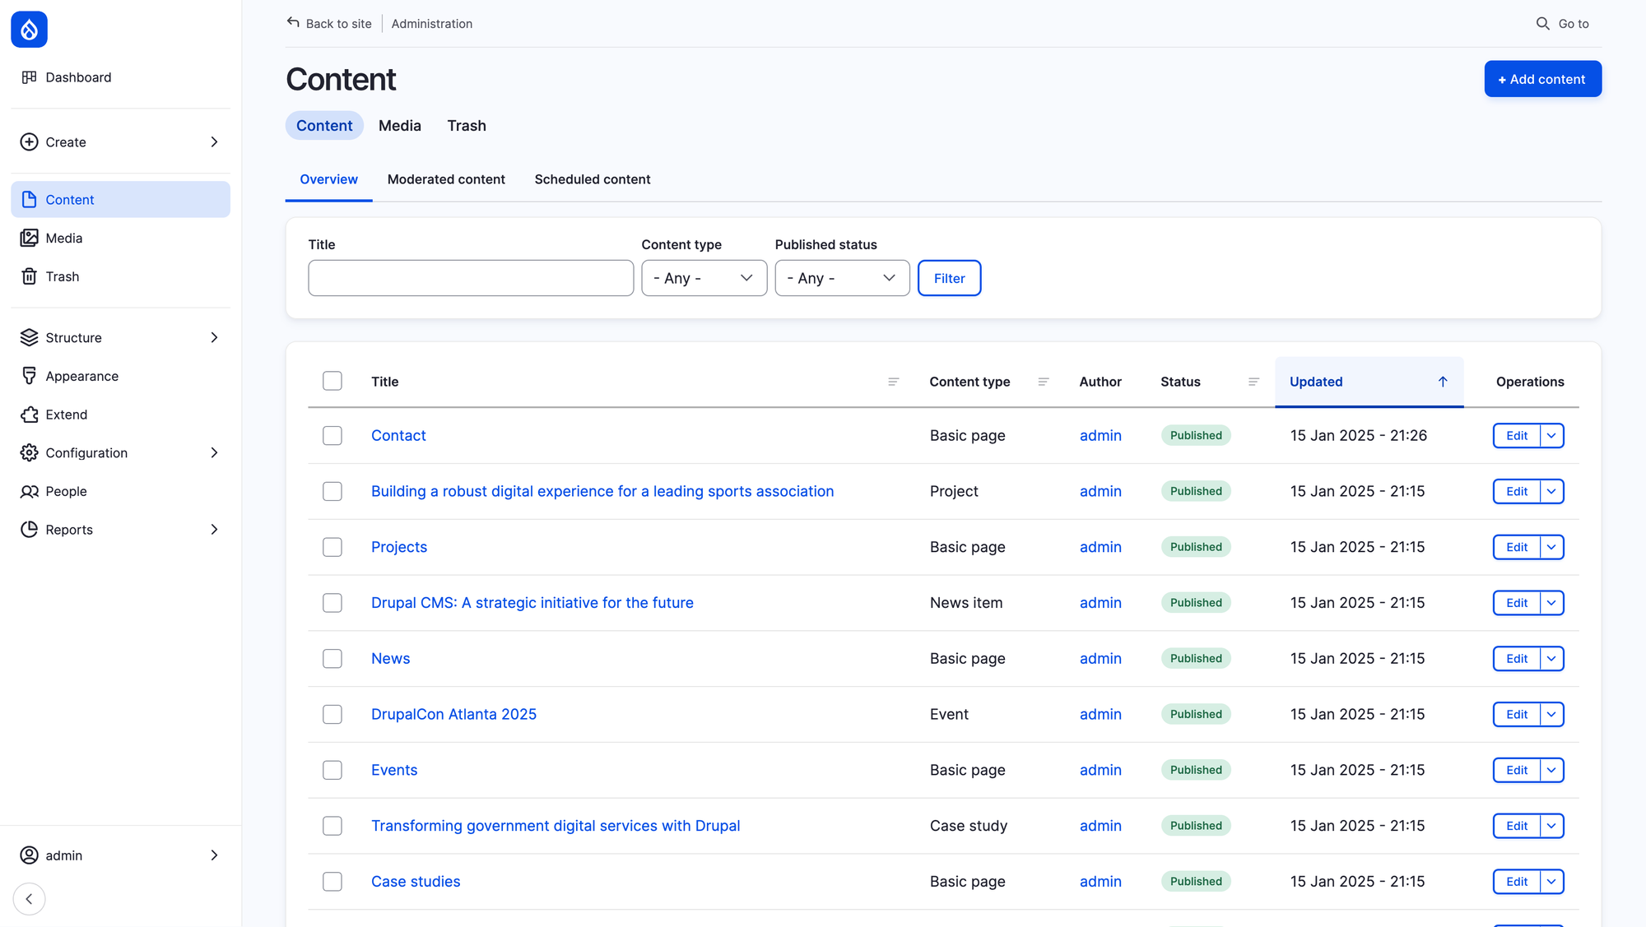
Task: Click the Author column header
Action: coord(1100,382)
